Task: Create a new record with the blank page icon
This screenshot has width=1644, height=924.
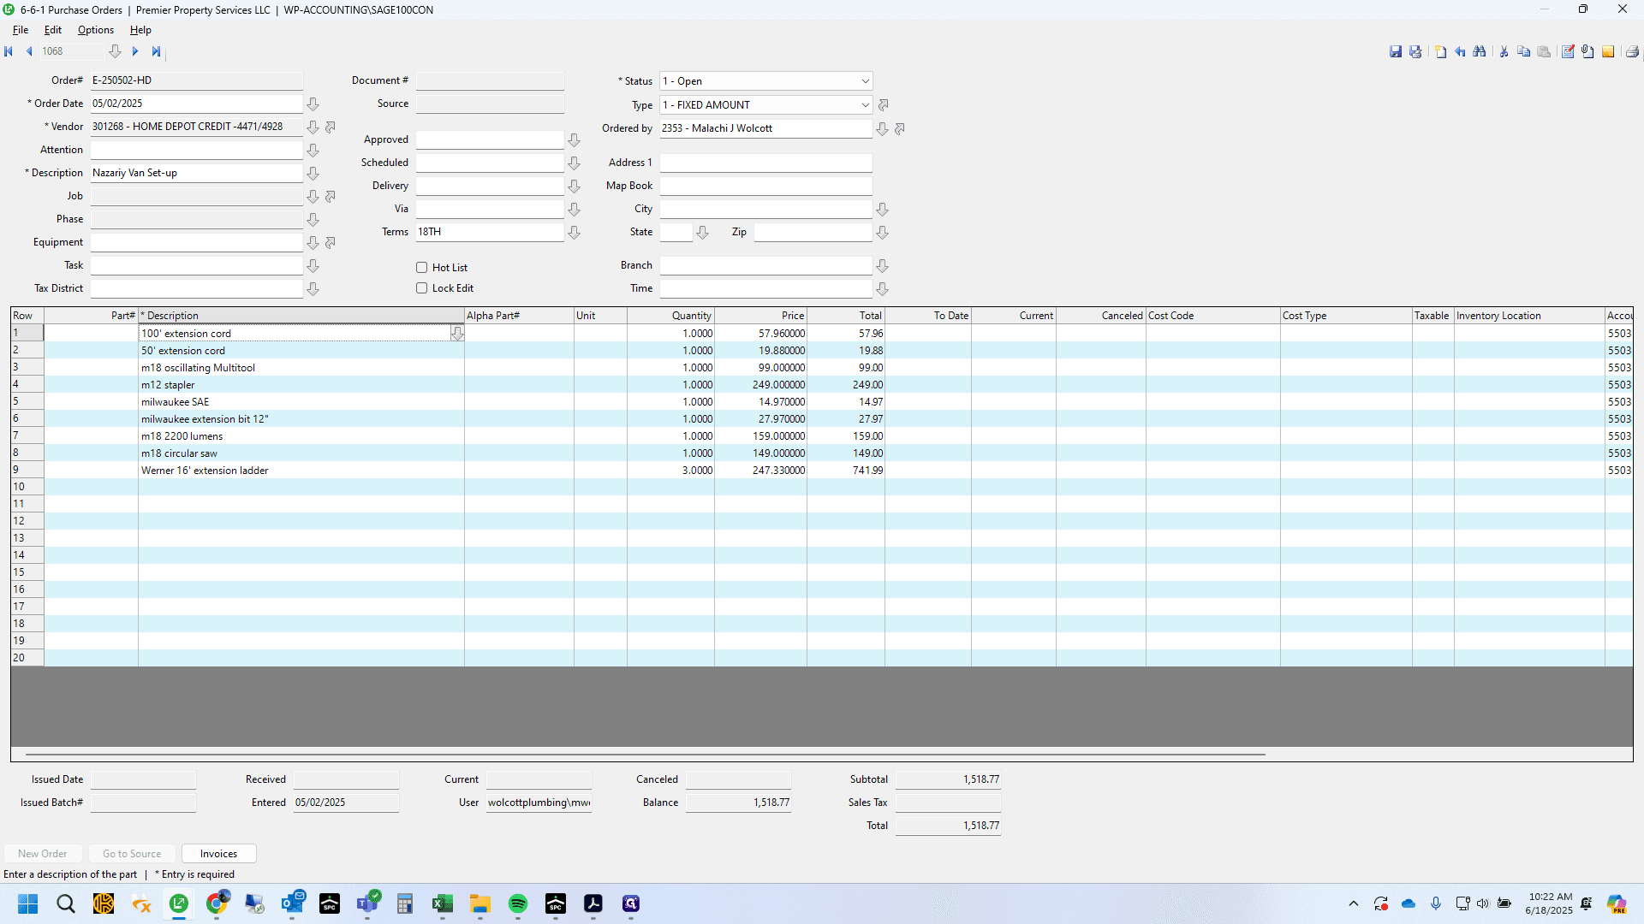Action: coord(1440,52)
